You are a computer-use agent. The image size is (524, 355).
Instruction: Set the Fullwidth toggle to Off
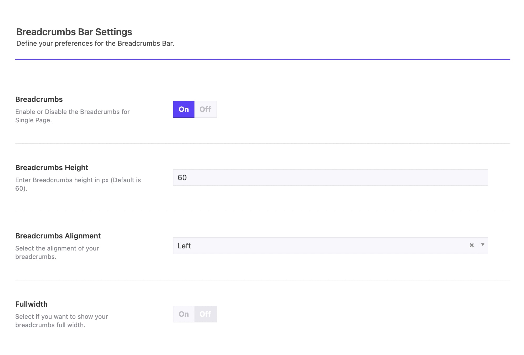coord(205,314)
